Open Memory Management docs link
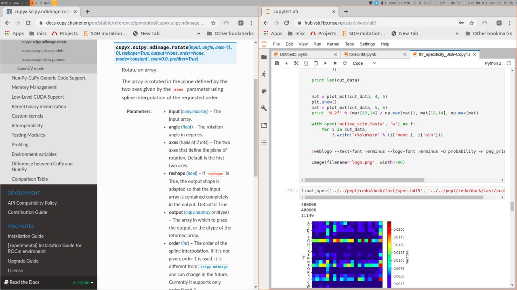 click(34, 87)
